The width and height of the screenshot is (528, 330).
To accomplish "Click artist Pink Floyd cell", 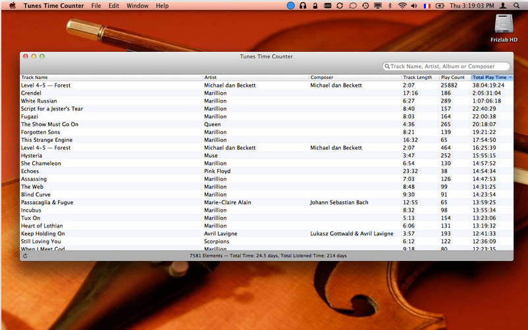I will [217, 171].
